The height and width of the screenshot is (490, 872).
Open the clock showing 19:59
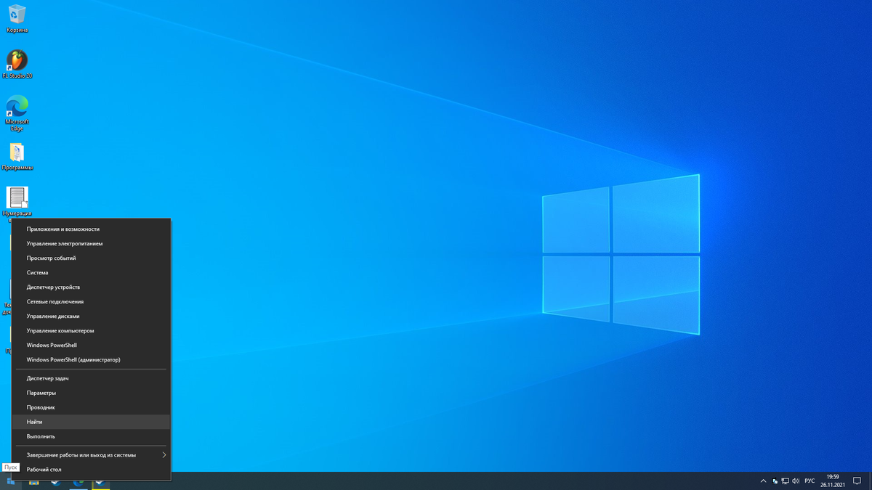tap(832, 481)
